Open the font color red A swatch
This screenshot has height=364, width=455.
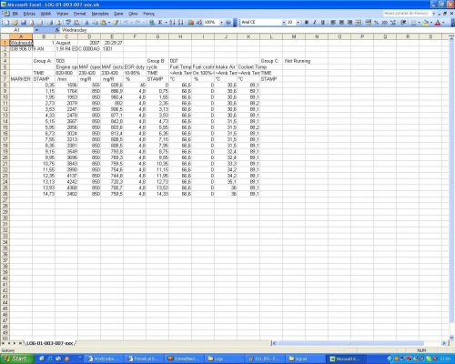click(x=438, y=23)
